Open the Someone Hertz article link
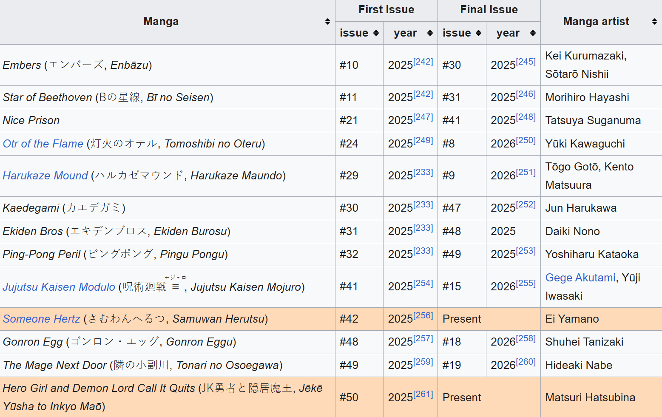662x417 pixels. pos(41,319)
